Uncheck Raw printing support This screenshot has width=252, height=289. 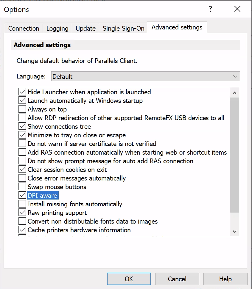(x=22, y=213)
